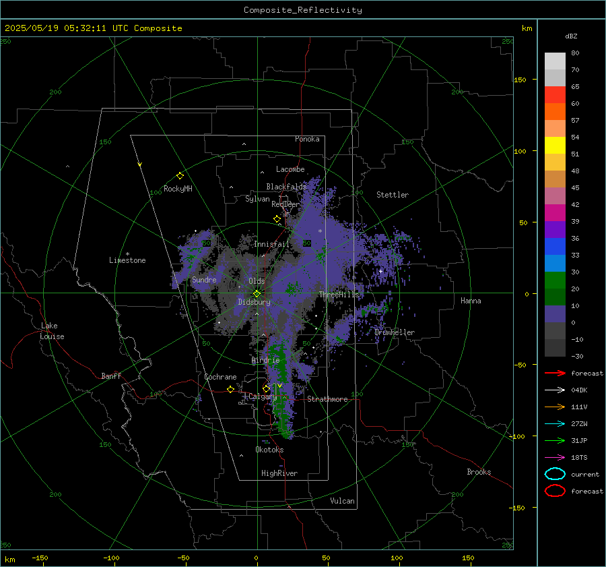Click the Blackfalds town label
The image size is (606, 567).
(x=286, y=187)
